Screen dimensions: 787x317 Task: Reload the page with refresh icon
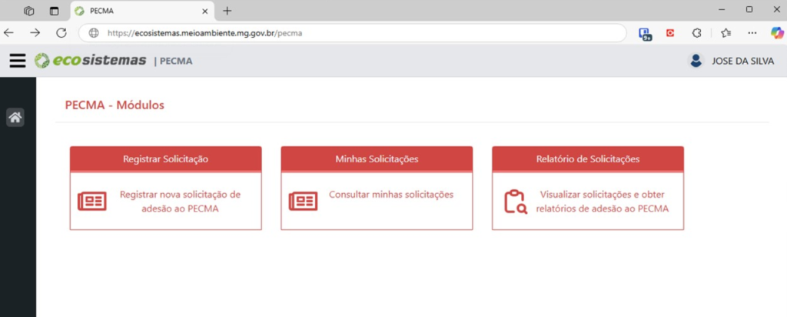tap(61, 33)
